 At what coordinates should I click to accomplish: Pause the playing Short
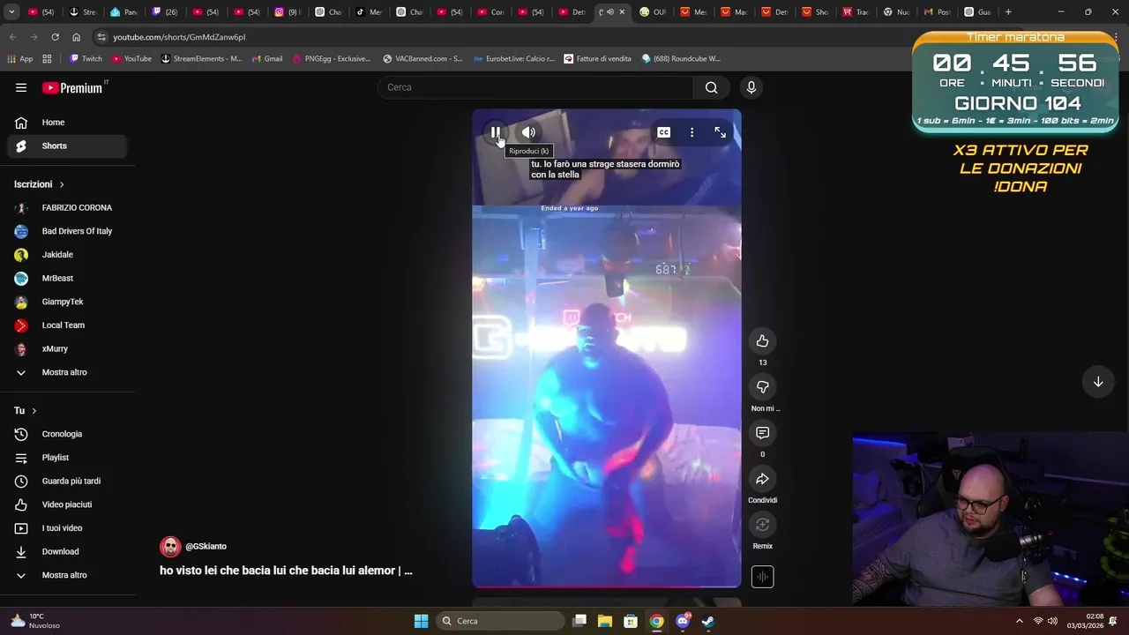(x=496, y=132)
